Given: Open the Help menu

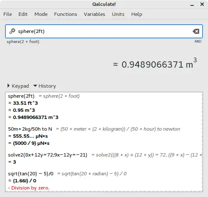Looking at the screenshot, I should pyautogui.click(x=137, y=14).
